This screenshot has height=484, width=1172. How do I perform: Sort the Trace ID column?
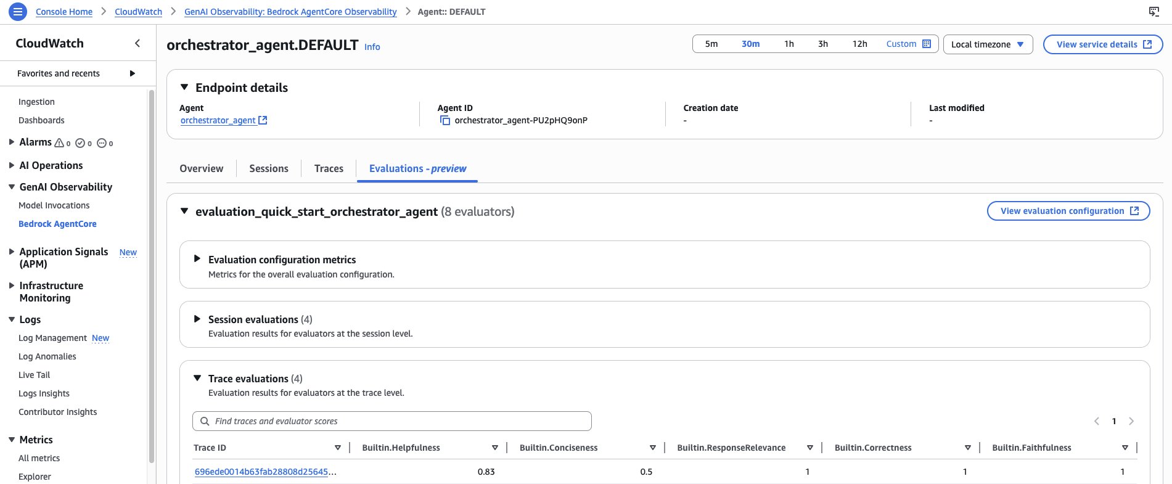click(x=337, y=448)
